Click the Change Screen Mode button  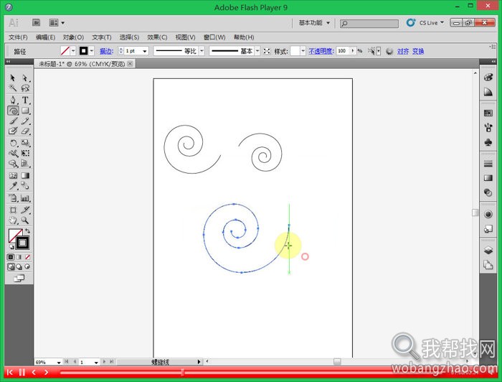tap(19, 278)
